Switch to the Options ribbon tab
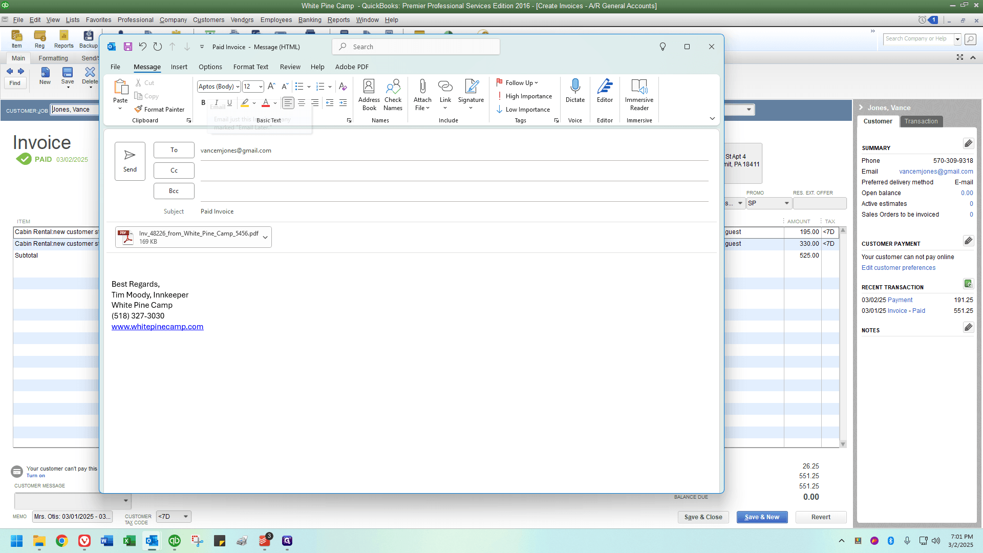 210,67
